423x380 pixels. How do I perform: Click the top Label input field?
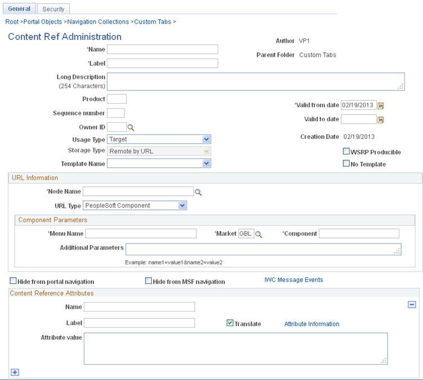[163, 63]
